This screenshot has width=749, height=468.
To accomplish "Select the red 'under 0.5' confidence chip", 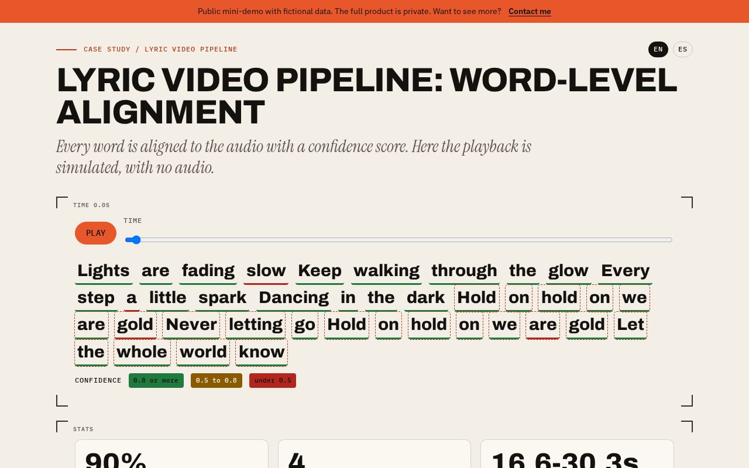I will pyautogui.click(x=273, y=380).
